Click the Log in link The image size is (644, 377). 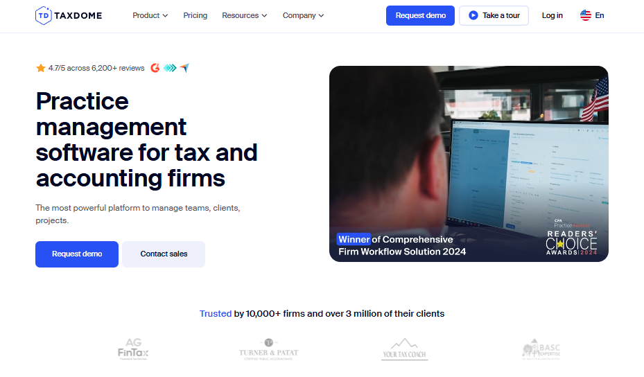(x=552, y=15)
